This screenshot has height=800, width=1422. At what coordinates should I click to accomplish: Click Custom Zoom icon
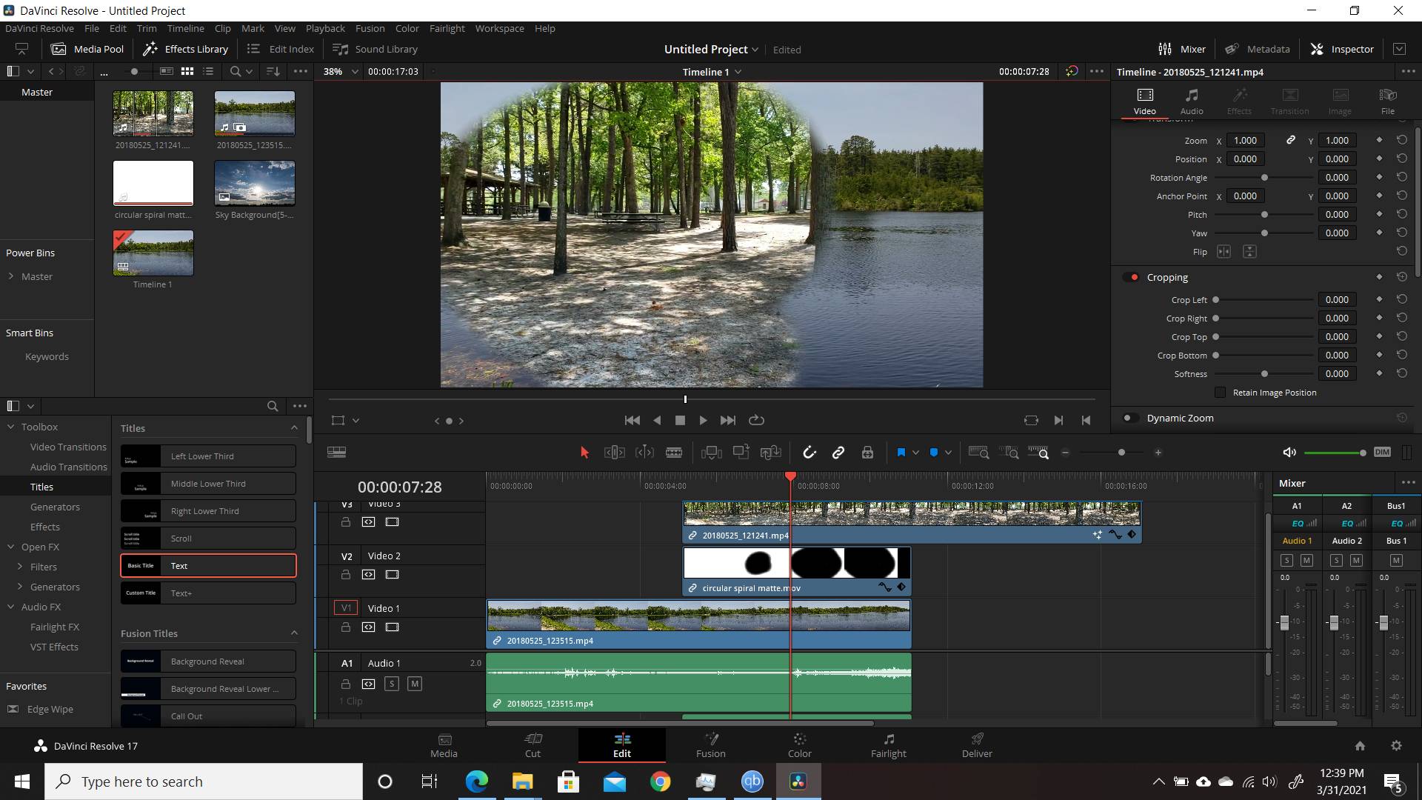pos(1038,453)
